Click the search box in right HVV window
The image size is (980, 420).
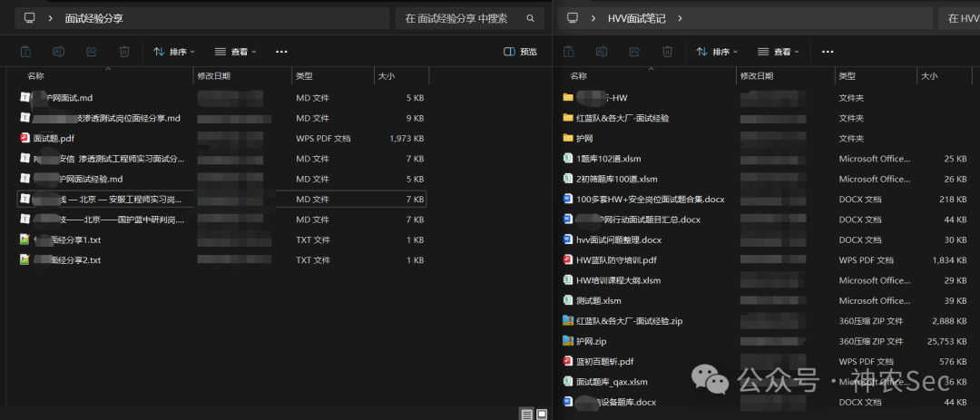click(x=959, y=19)
